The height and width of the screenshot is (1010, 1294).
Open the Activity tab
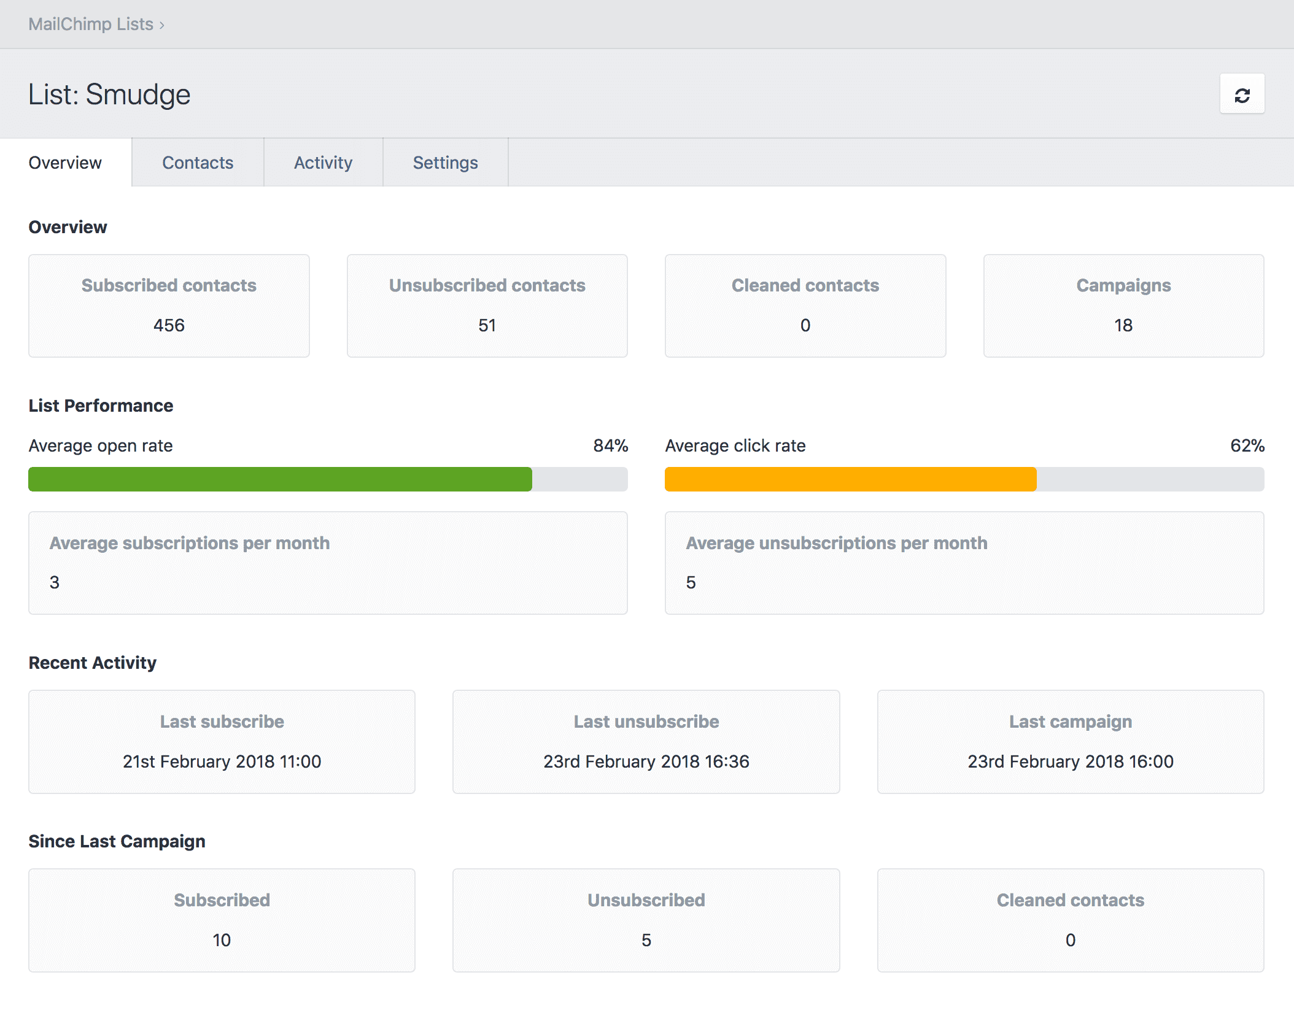323,163
